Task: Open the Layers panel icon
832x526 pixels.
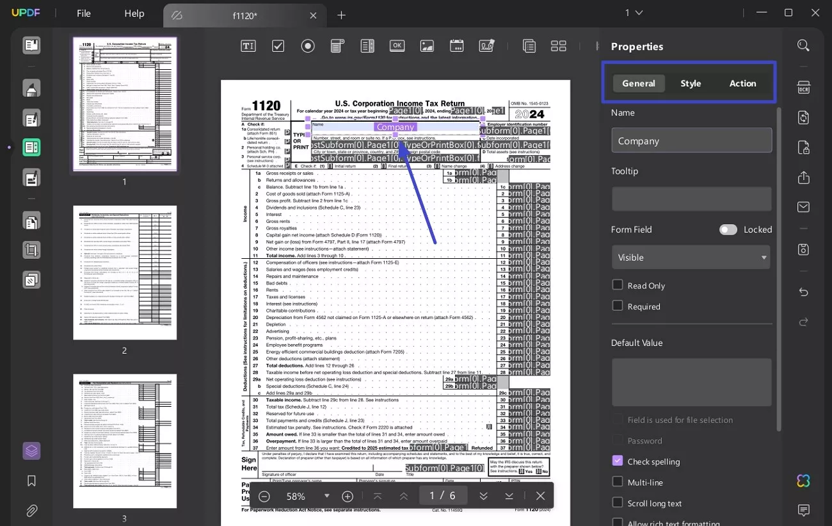Action: [31, 451]
